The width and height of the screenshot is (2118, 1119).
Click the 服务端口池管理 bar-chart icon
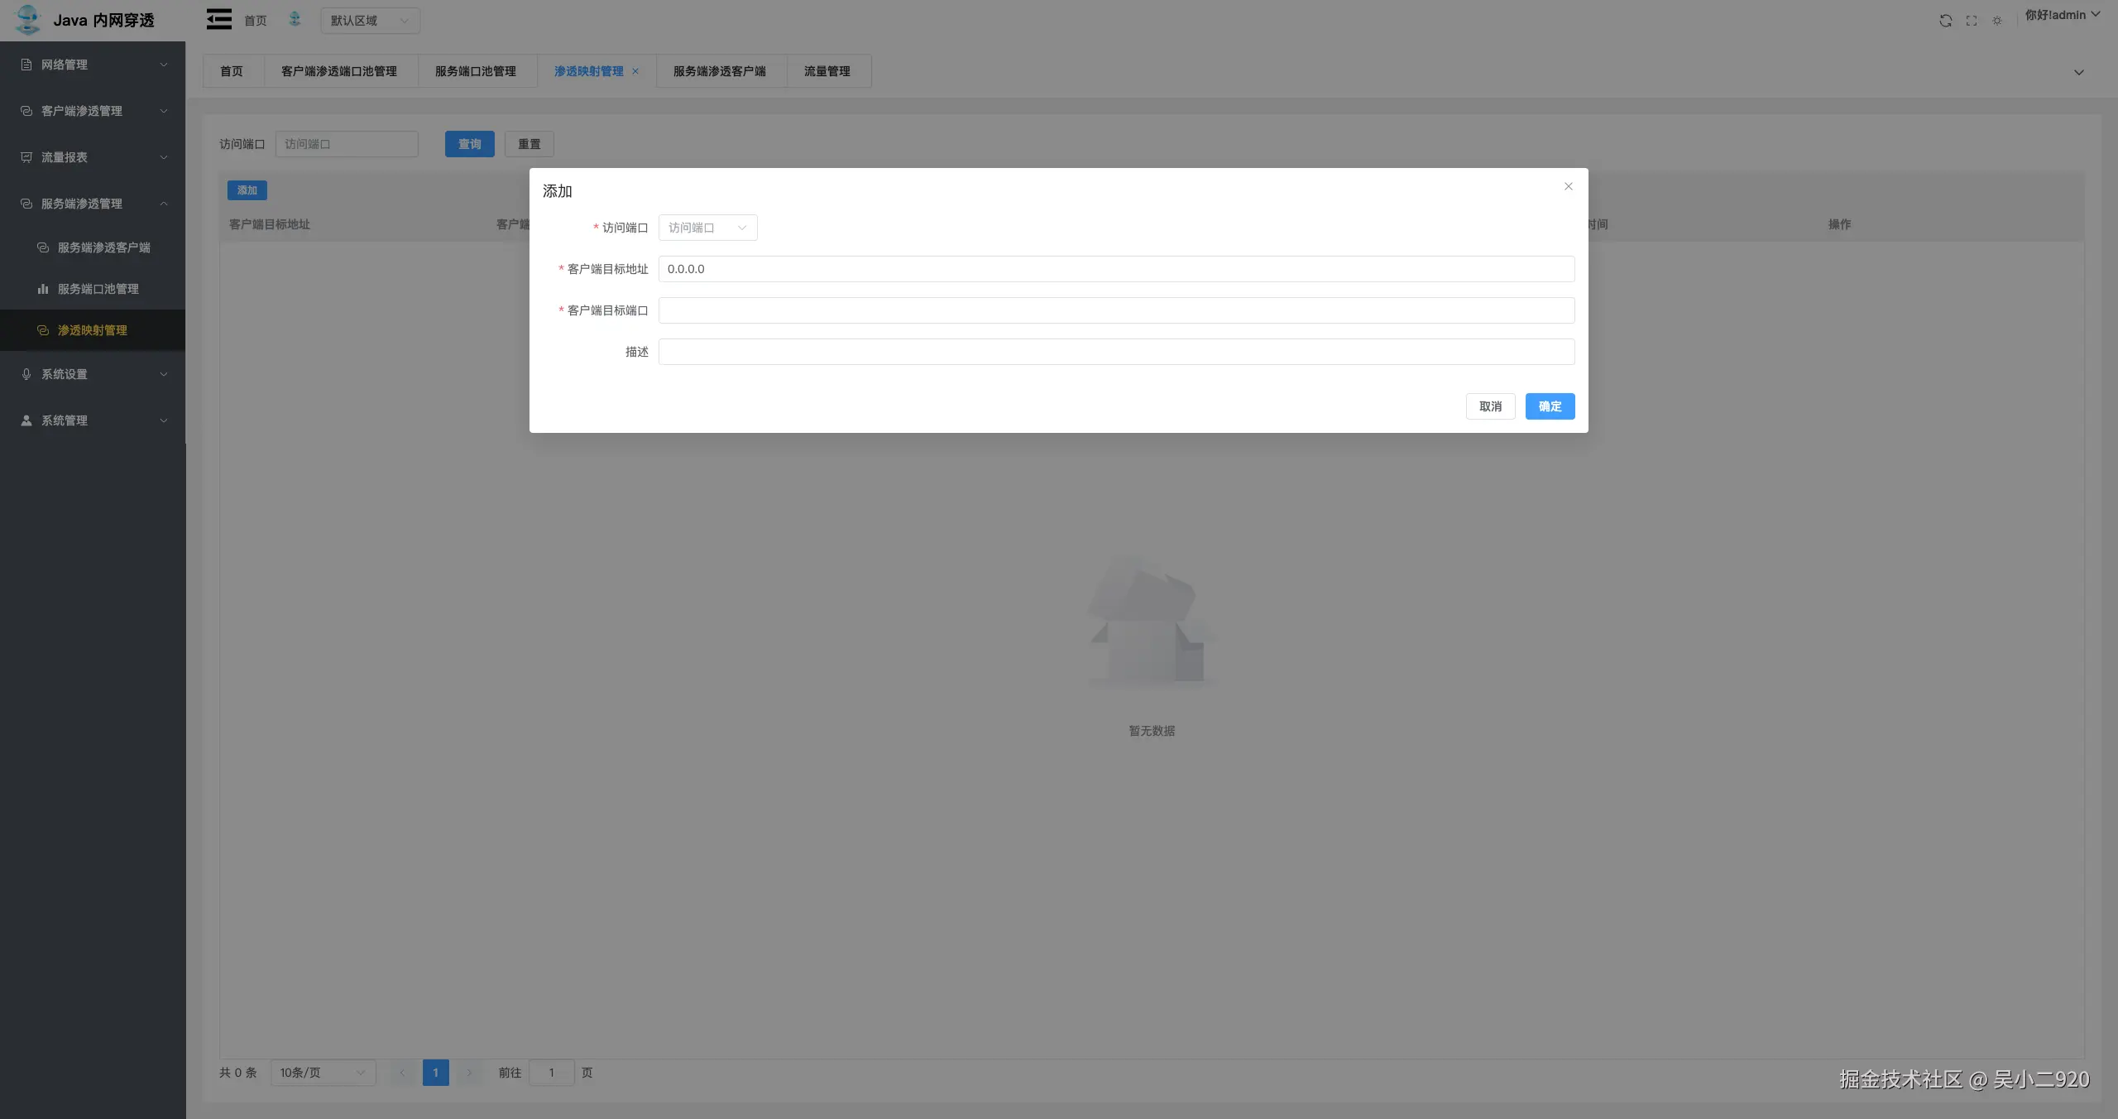pyautogui.click(x=43, y=289)
